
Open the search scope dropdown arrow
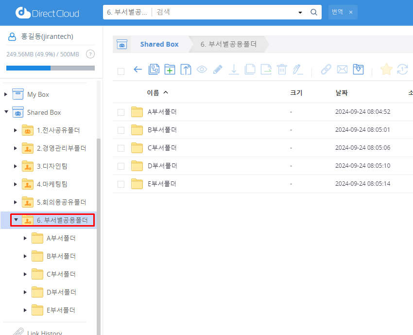(x=300, y=12)
